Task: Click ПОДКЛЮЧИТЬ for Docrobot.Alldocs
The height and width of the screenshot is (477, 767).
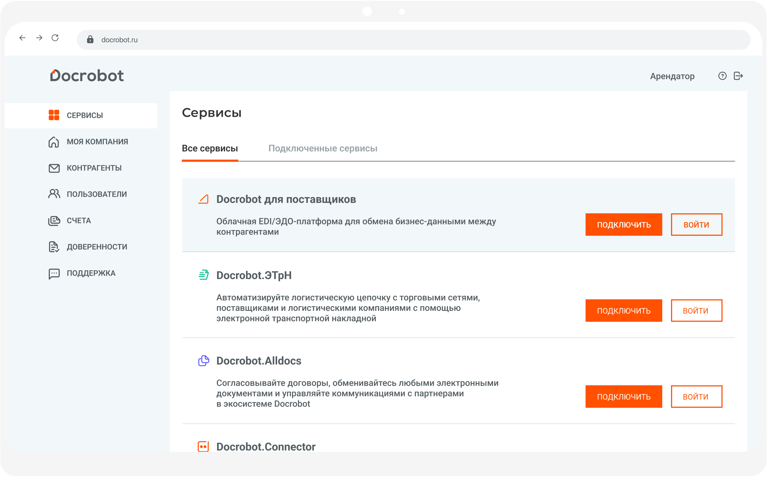Action: click(x=624, y=397)
